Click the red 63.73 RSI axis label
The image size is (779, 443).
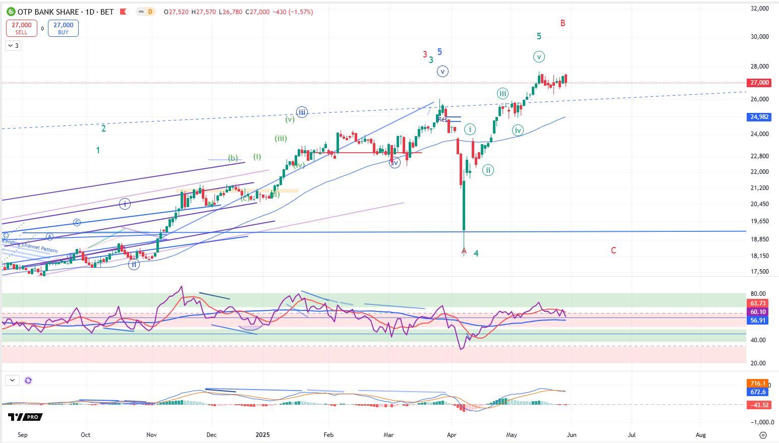point(758,303)
